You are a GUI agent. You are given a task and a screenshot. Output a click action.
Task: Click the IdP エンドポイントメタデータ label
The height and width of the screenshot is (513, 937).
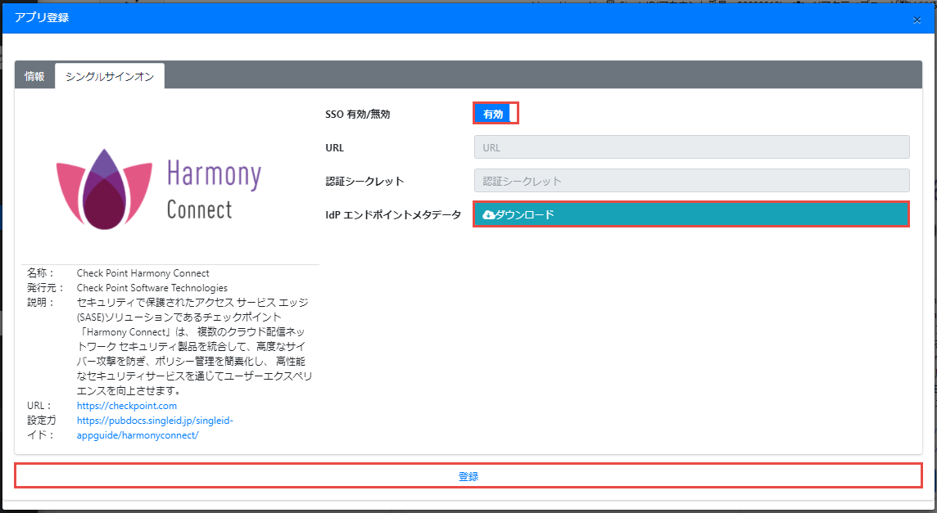393,215
